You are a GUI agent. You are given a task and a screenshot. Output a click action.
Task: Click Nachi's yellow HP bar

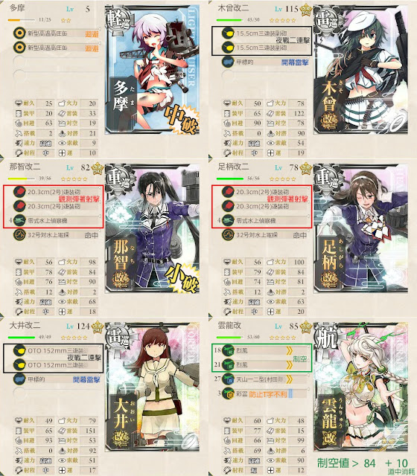21,178
